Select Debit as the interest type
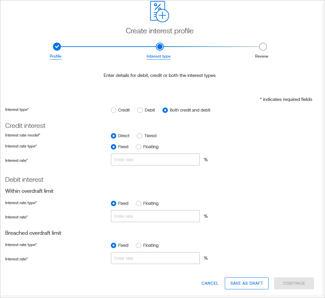This screenshot has height=298, width=325. [x=140, y=110]
